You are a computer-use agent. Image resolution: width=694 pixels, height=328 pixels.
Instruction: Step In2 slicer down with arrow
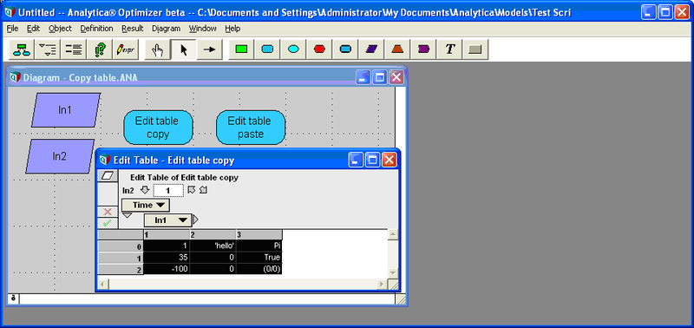(x=145, y=190)
